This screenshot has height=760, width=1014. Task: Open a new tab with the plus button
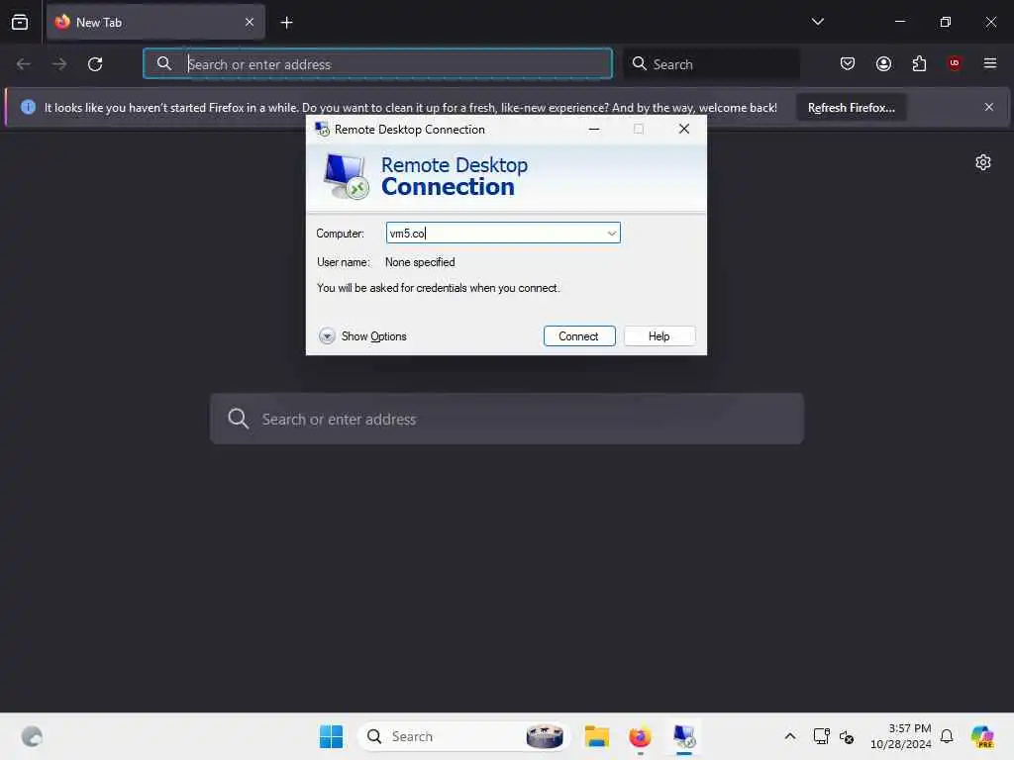point(286,23)
